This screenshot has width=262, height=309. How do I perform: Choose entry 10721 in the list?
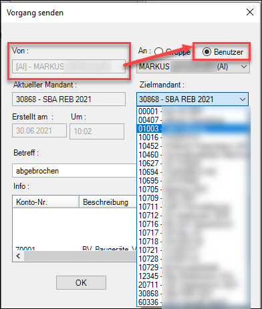[x=193, y=250]
